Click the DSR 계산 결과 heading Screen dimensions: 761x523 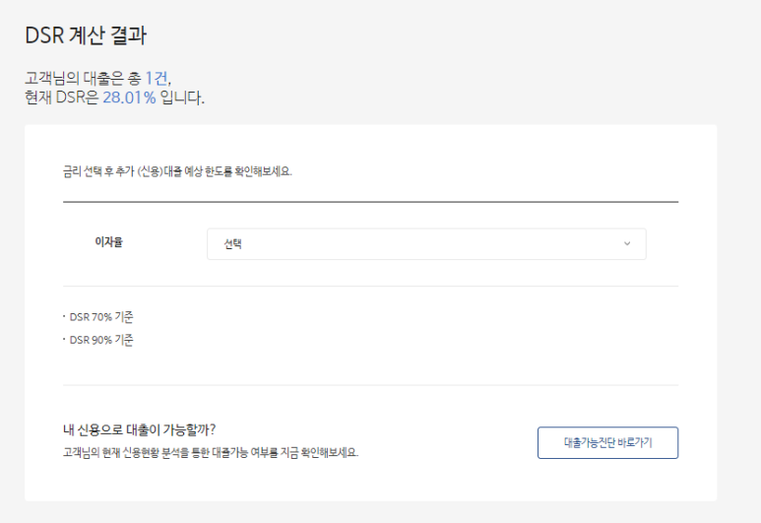[x=86, y=35]
